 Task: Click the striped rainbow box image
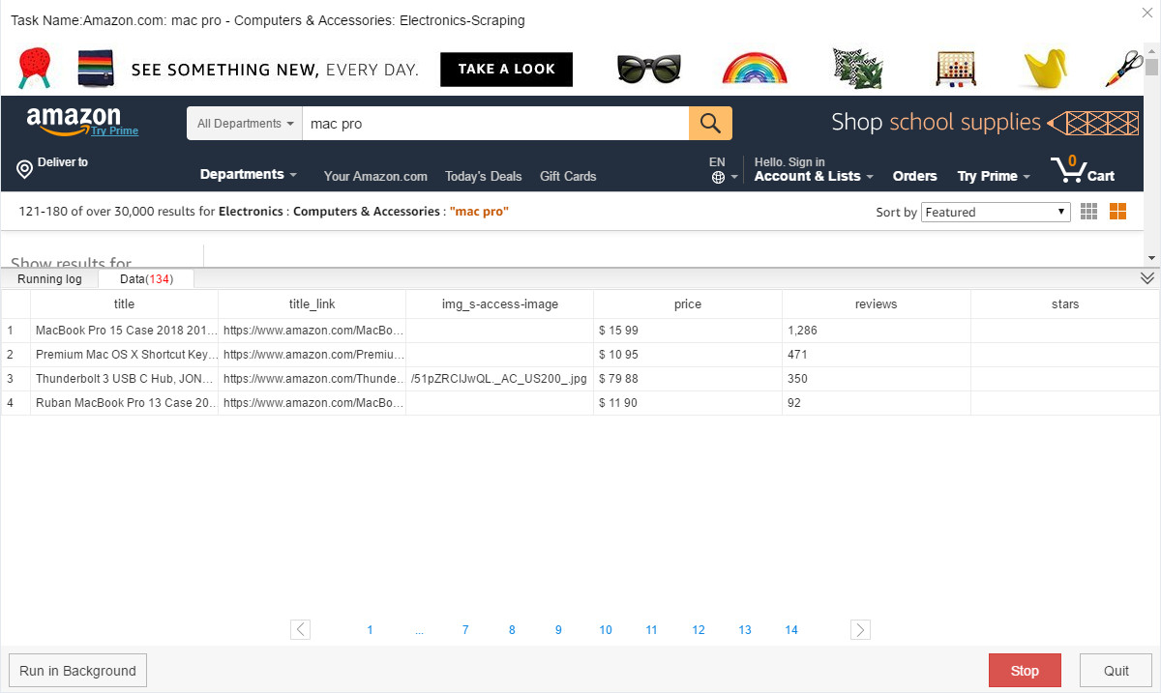[x=96, y=68]
